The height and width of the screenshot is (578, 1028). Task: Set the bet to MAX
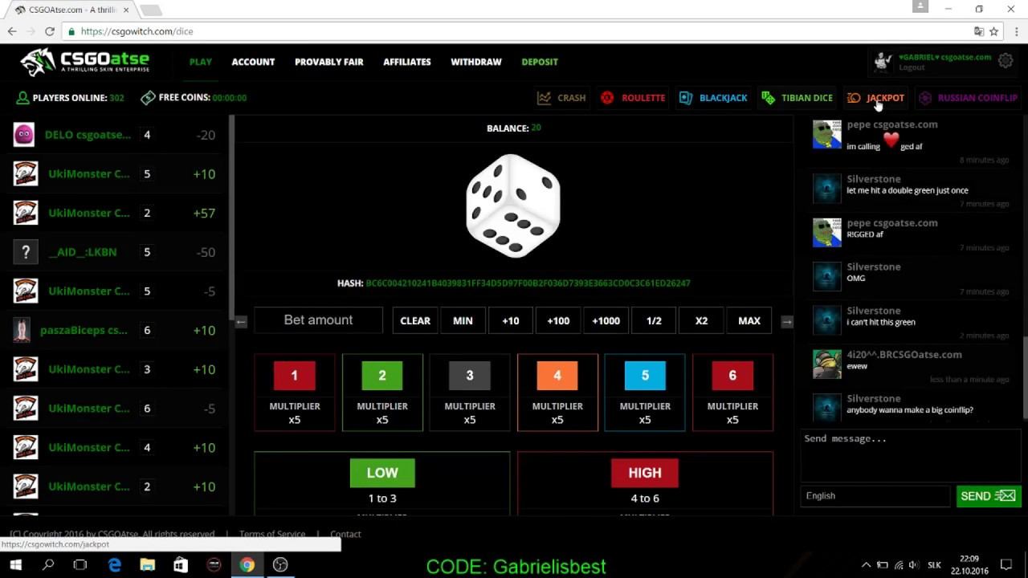click(x=749, y=320)
